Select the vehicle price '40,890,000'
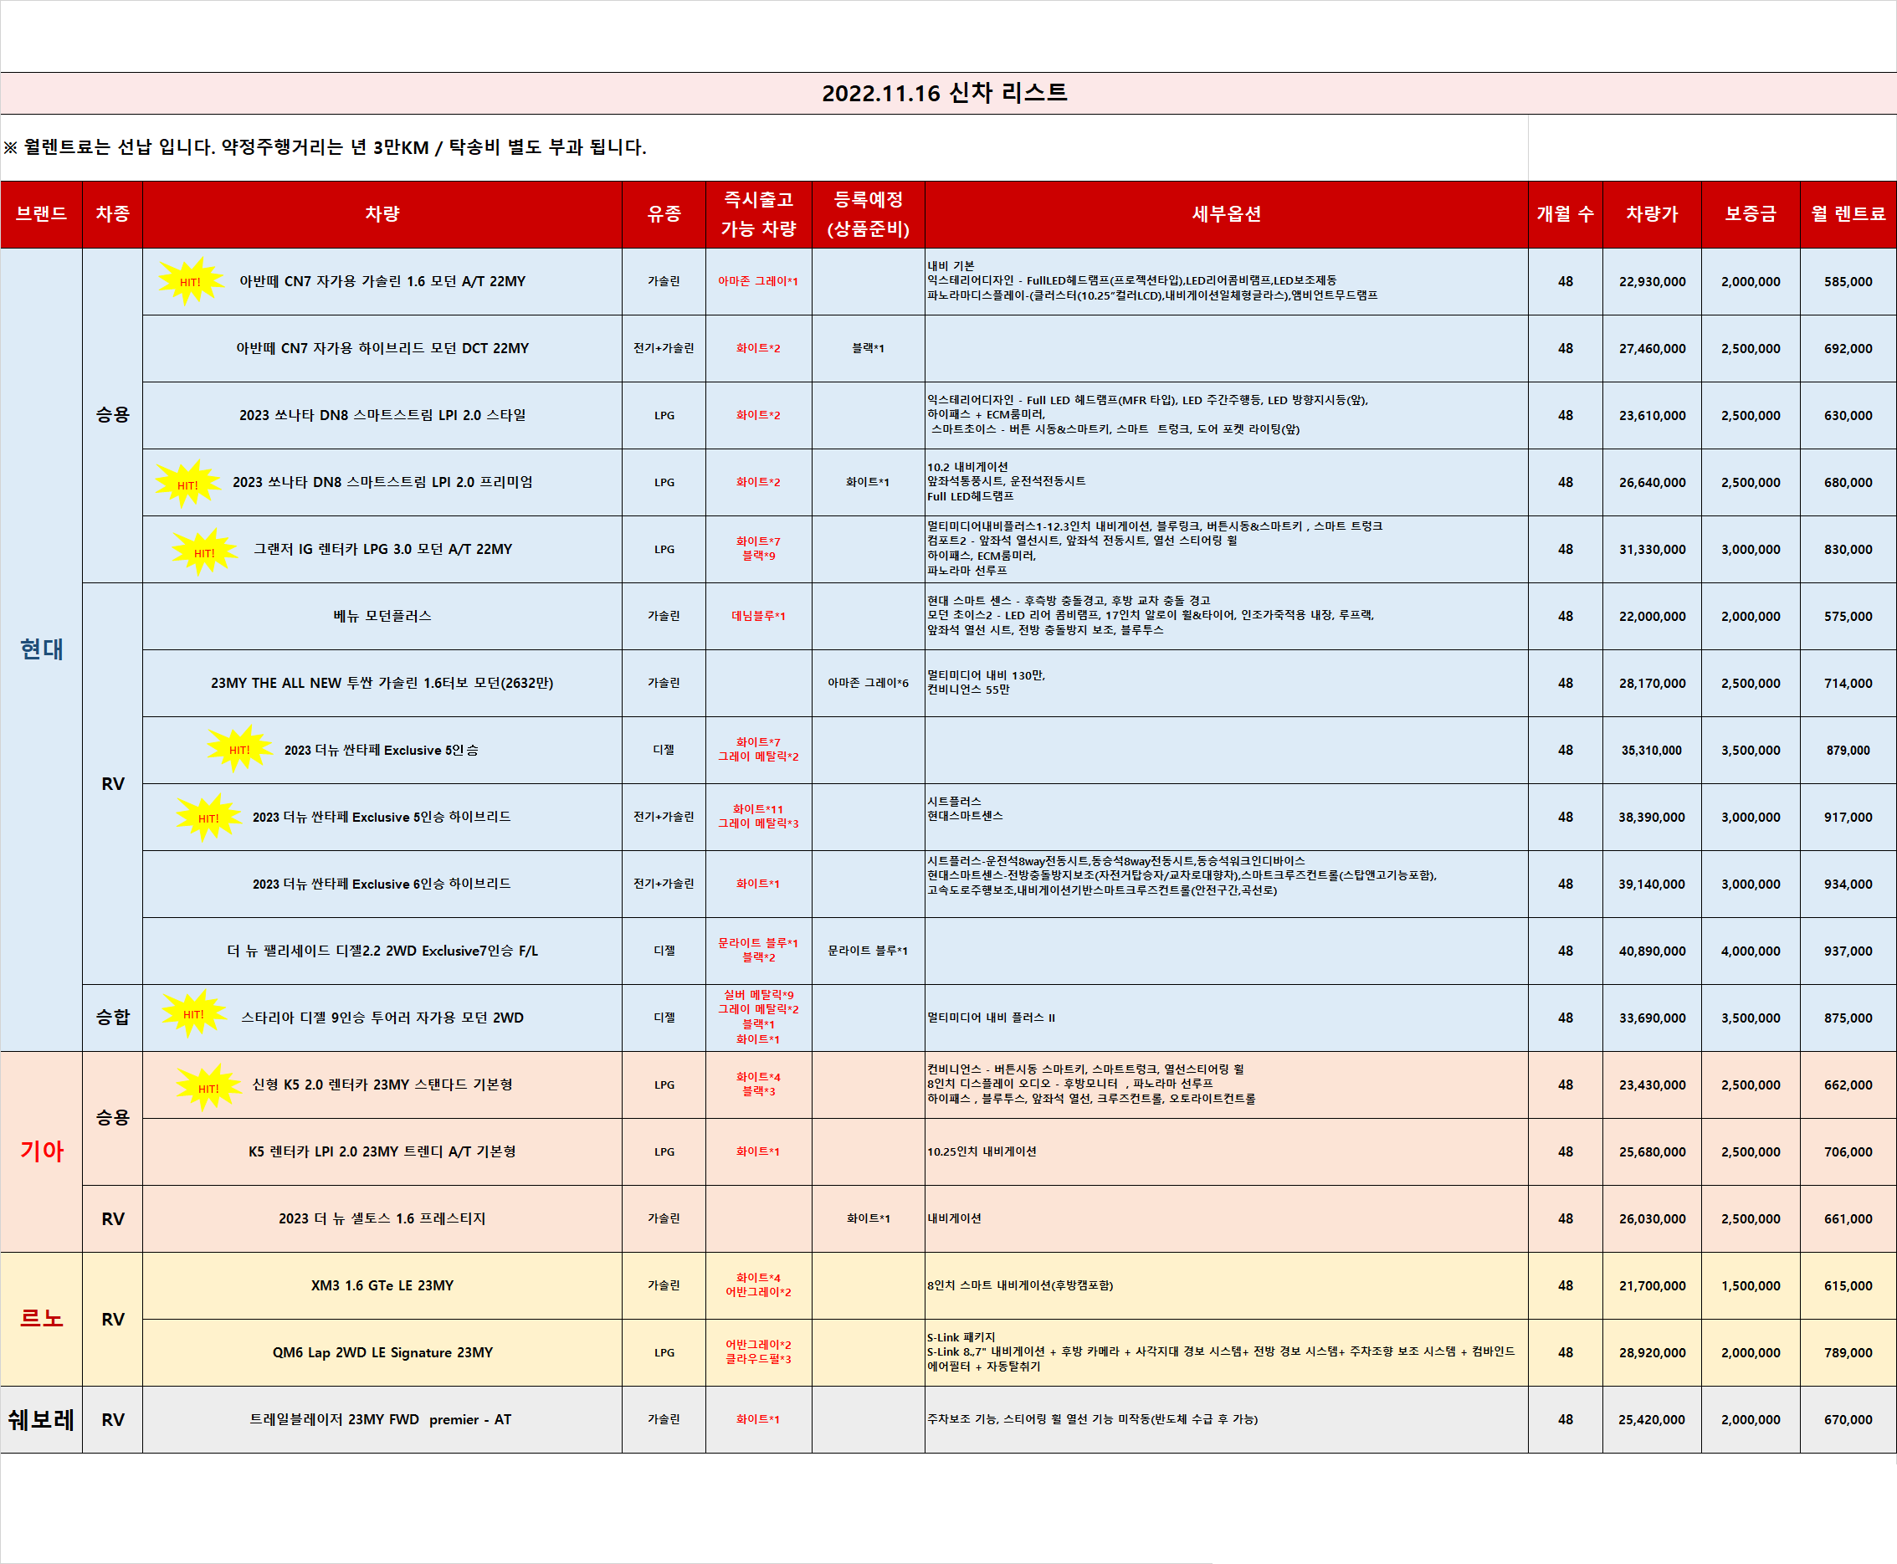 (1652, 951)
